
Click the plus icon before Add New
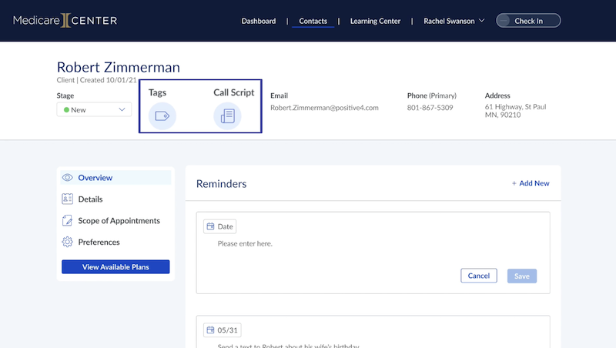514,183
